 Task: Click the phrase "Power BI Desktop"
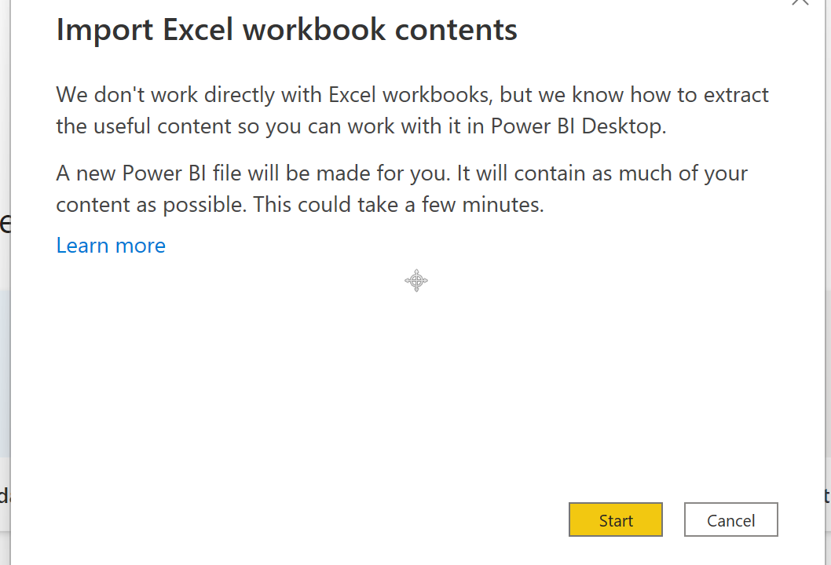click(577, 126)
